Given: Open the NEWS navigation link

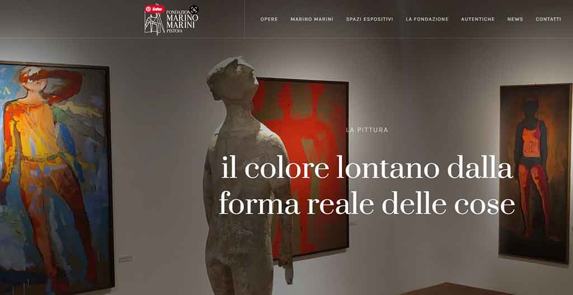Looking at the screenshot, I should pos(515,20).
